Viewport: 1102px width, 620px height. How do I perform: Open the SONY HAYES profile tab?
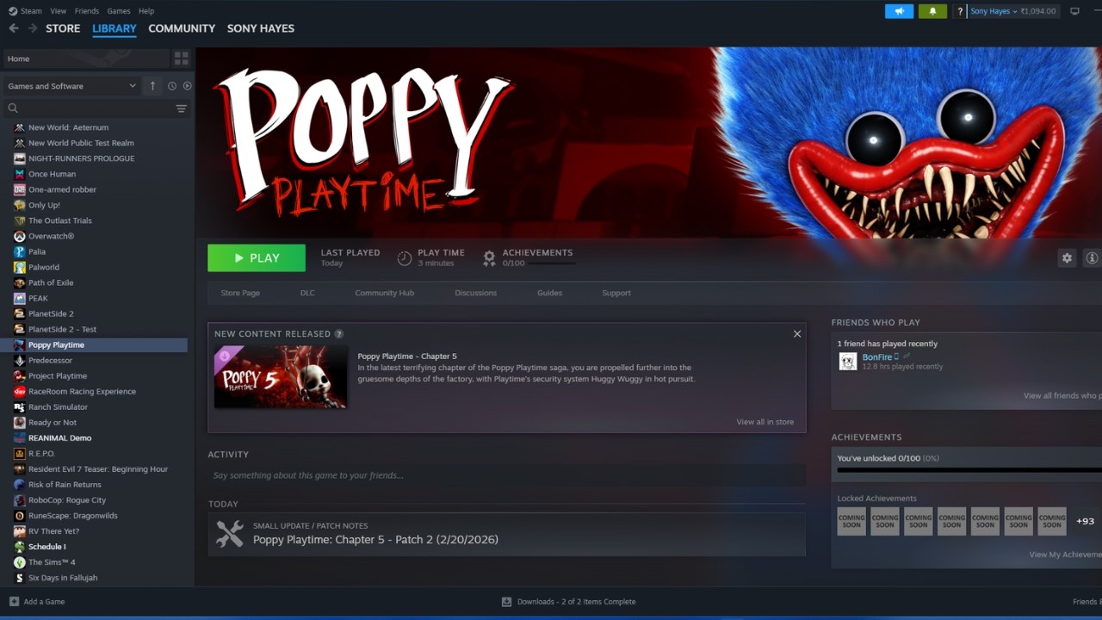click(x=261, y=28)
